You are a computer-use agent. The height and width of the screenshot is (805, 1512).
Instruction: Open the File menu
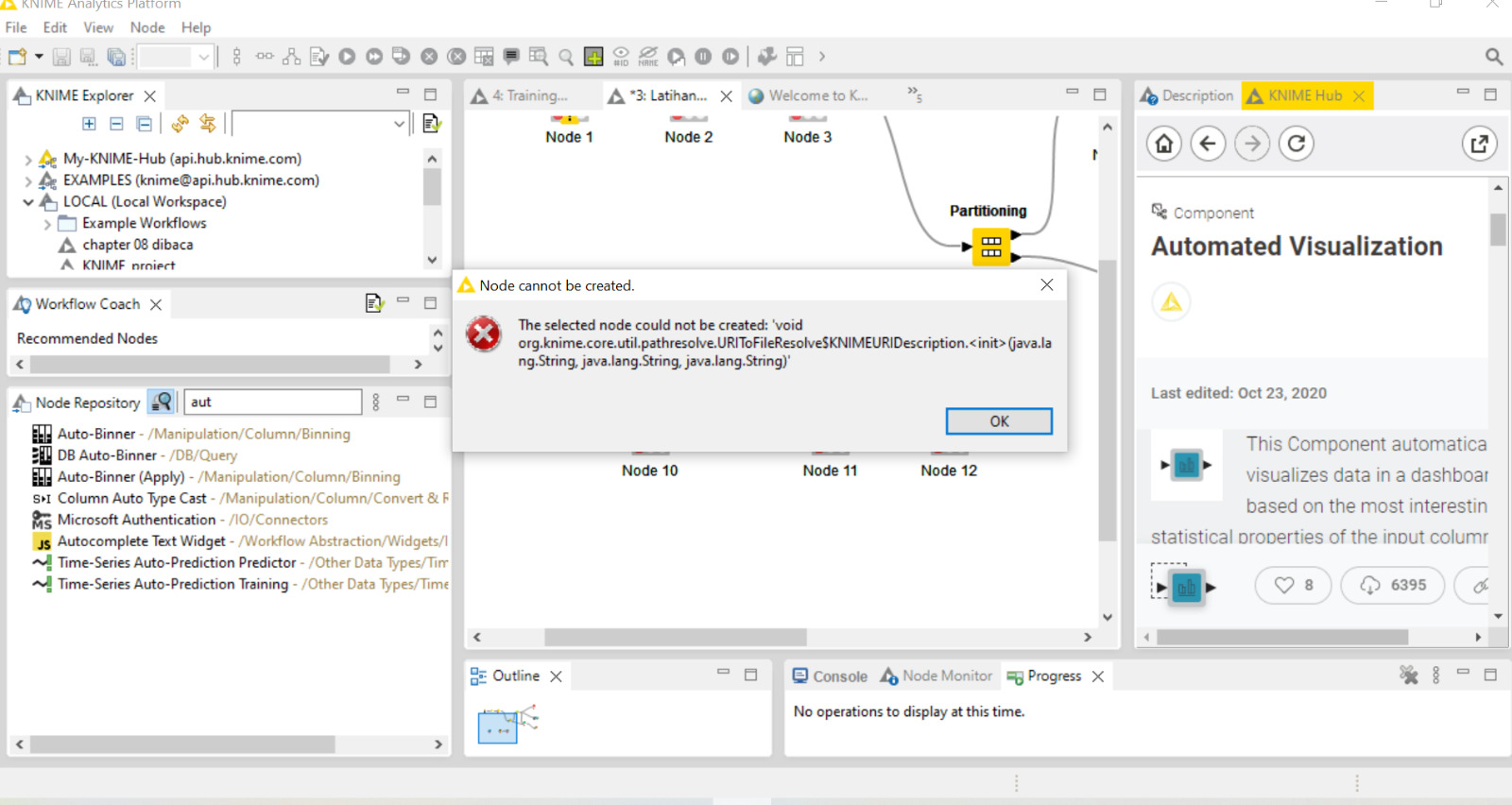16,27
